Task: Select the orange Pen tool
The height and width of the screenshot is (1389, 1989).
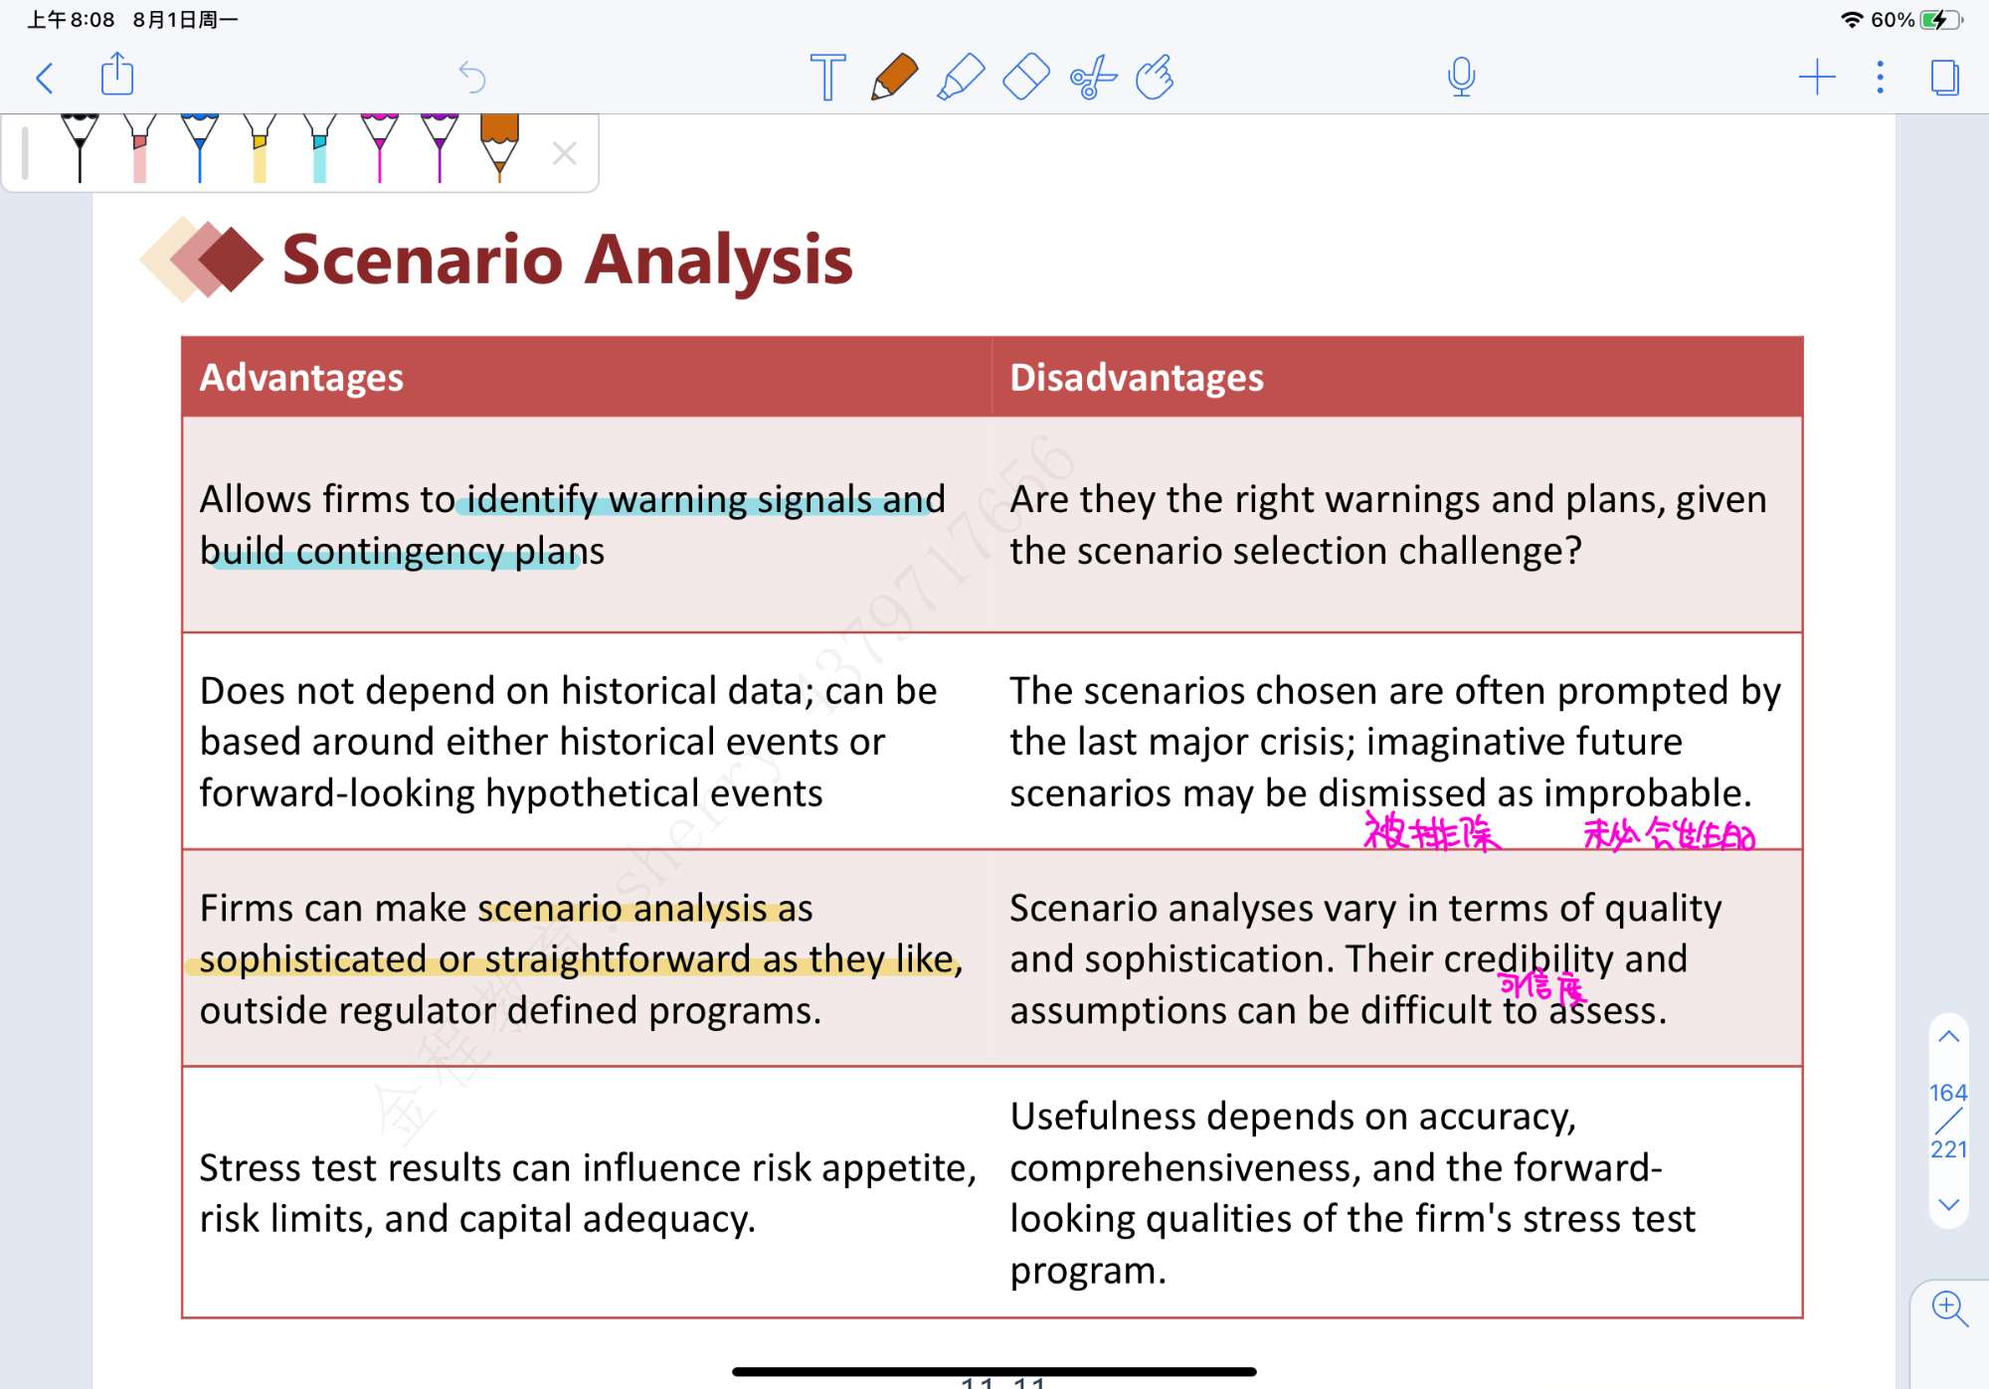Action: tap(893, 77)
